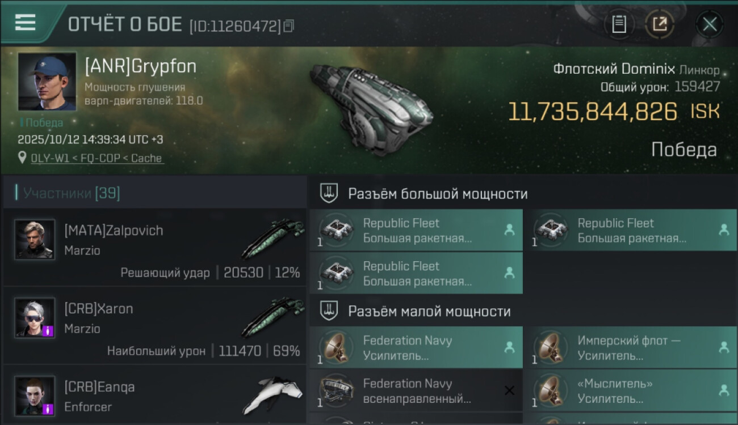Open the OLY-W1 < FQ-COP < Cache location link
The width and height of the screenshot is (738, 425).
point(97,159)
